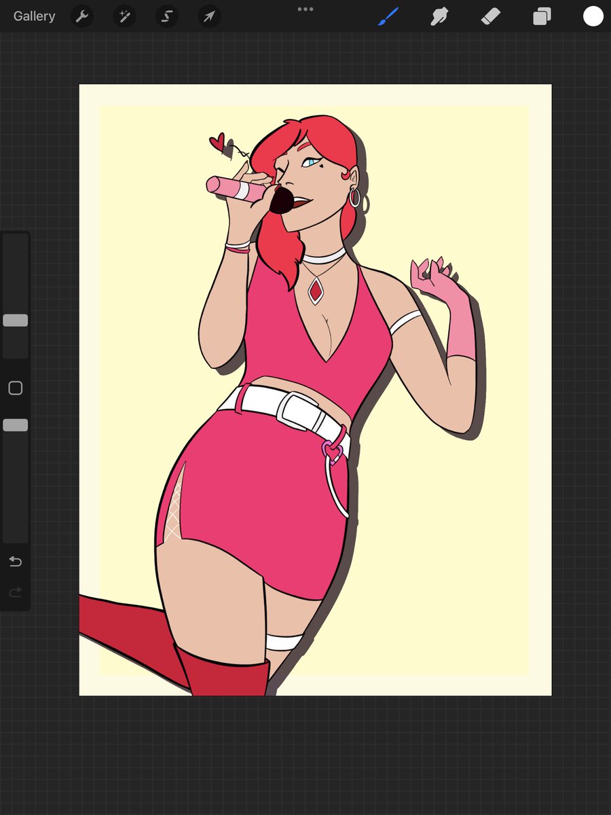This screenshot has width=611, height=815.
Task: Select the Adjustments magic wand icon
Action: (124, 16)
